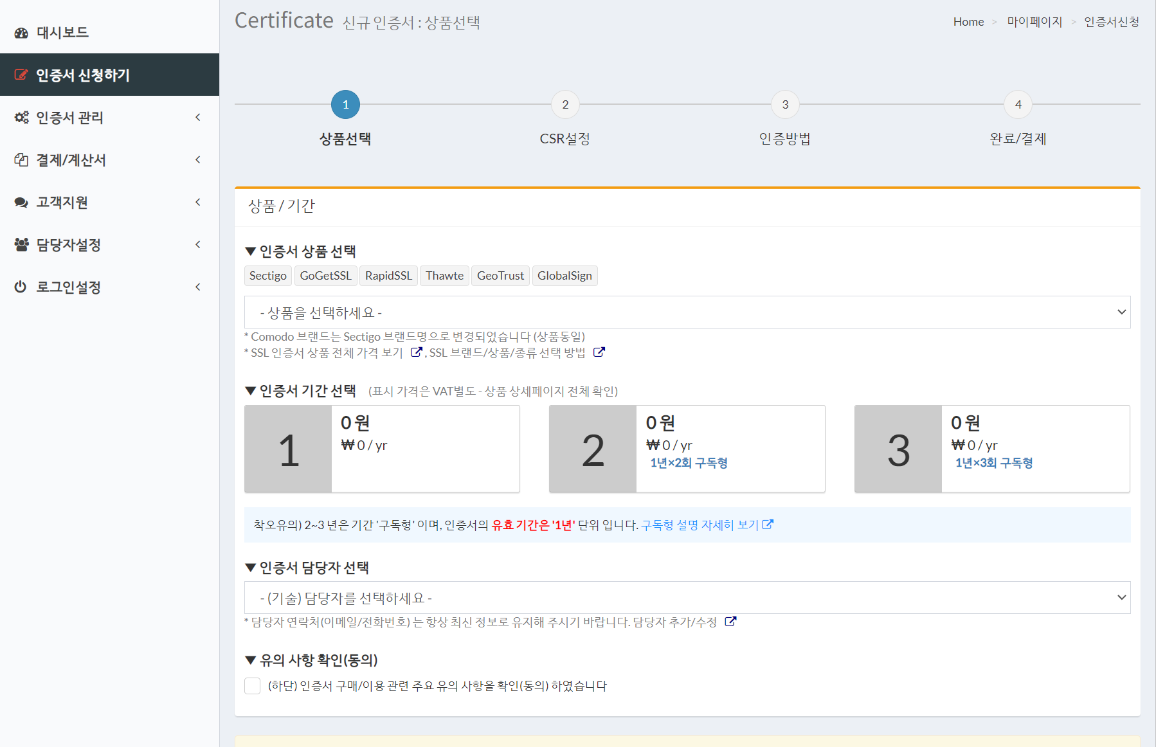Click 인증서신청 breadcrumb

pyautogui.click(x=1112, y=22)
